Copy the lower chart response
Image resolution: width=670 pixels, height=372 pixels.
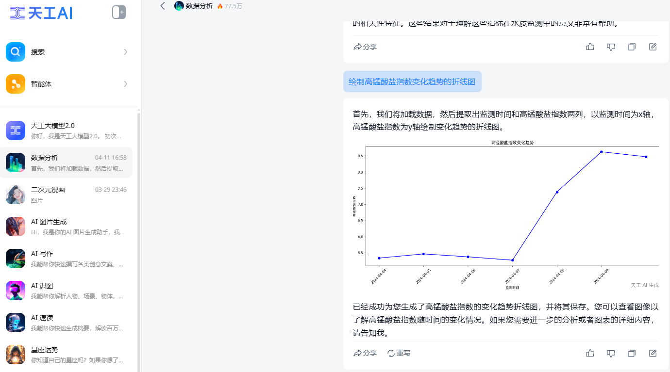pos(632,353)
